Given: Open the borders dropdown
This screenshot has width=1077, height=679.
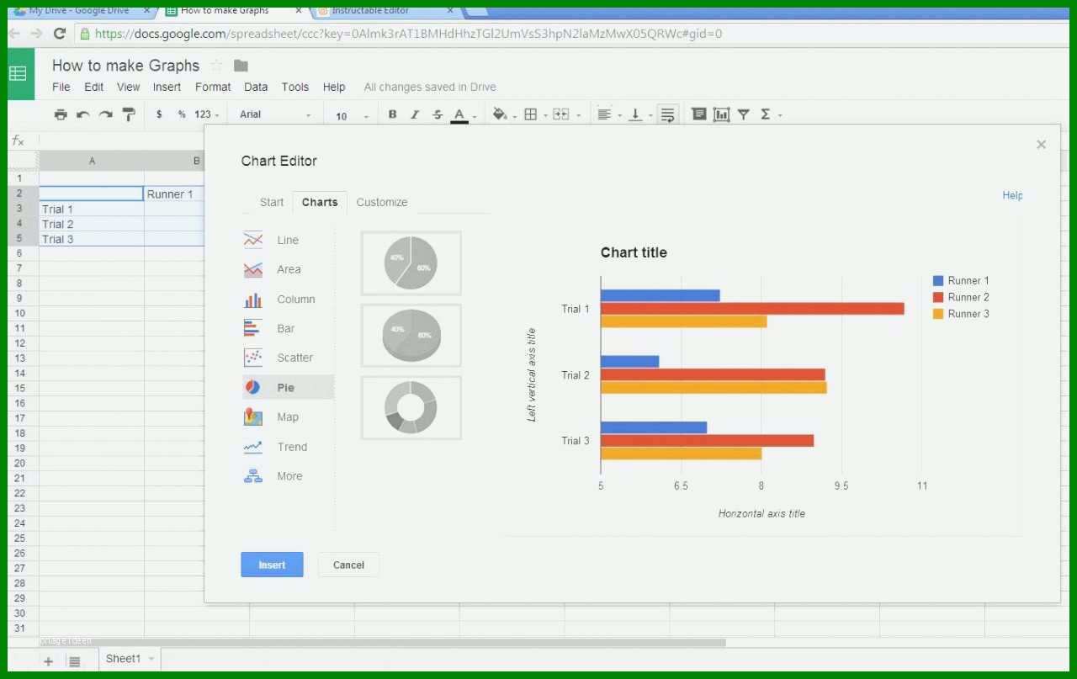Looking at the screenshot, I should (x=535, y=114).
